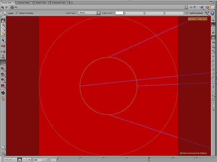Open the Light Type dropdown
This screenshot has height=162, width=217.
tap(89, 13)
